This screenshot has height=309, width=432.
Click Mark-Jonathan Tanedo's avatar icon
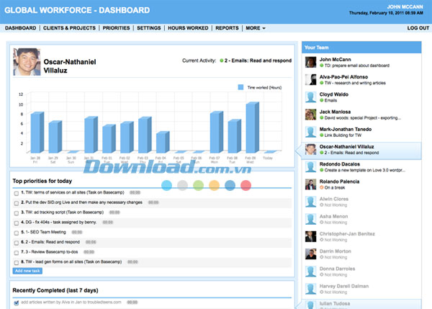[x=310, y=132]
